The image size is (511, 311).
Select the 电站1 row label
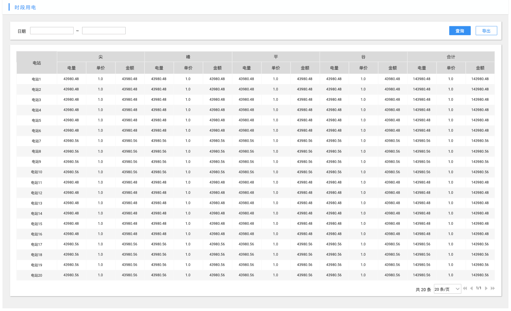coord(36,79)
